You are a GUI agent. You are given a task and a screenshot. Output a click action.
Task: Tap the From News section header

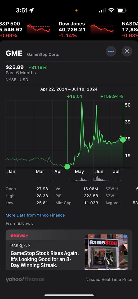click(x=19, y=224)
